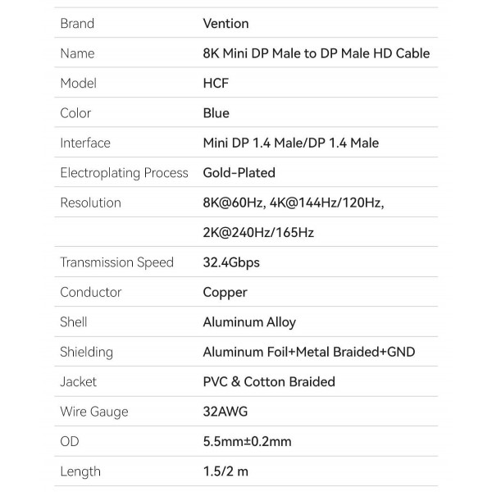
Task: Select the 'Shielding' row label
Action: pos(86,352)
